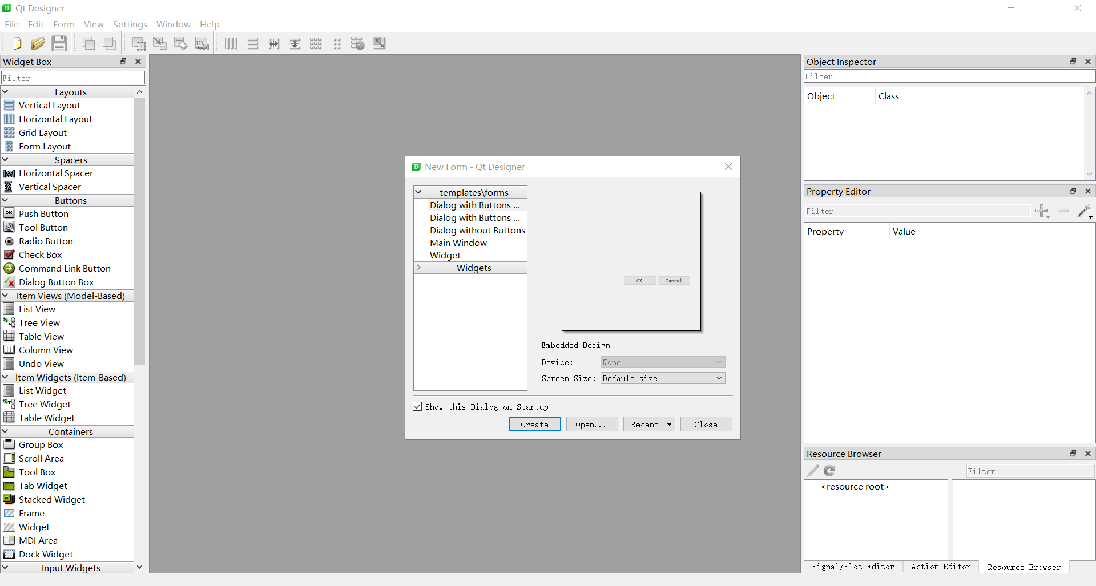Image resolution: width=1096 pixels, height=586 pixels.
Task: Float the Property Editor panel
Action: pos(1074,191)
